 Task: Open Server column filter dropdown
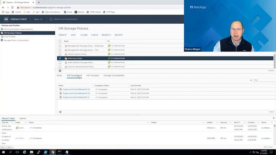point(272,122)
